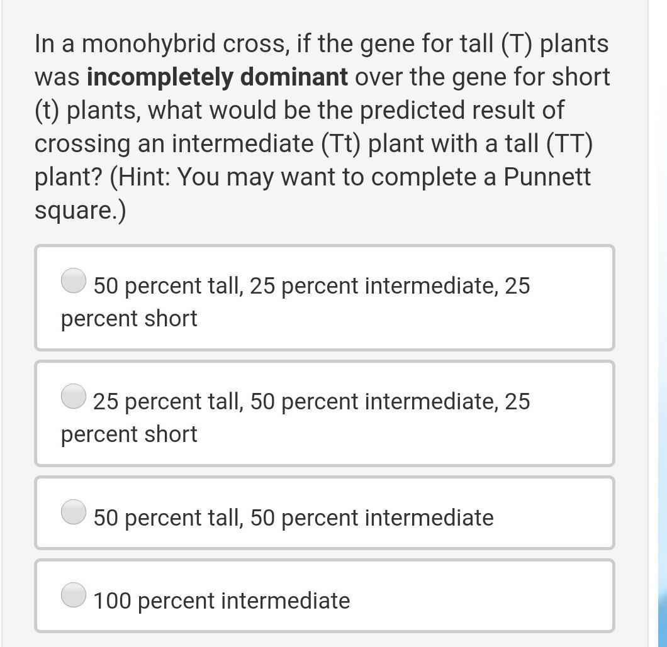Click the bold words "incompletely dominant"
667x647 pixels.
217,77
